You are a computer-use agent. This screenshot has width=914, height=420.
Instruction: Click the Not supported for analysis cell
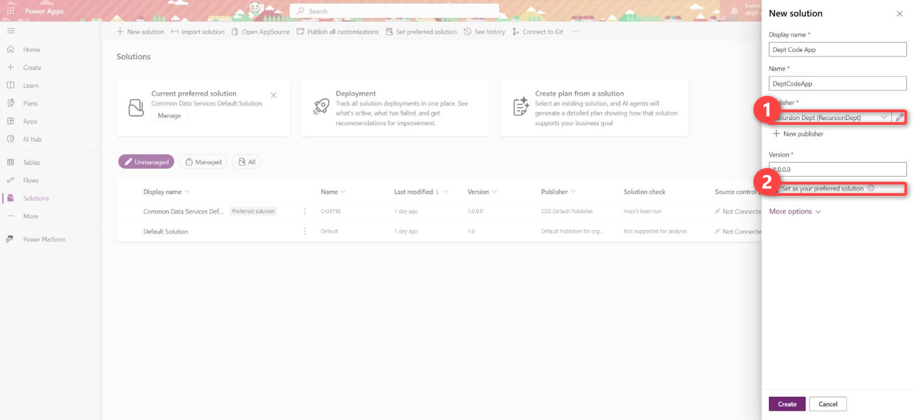point(655,231)
